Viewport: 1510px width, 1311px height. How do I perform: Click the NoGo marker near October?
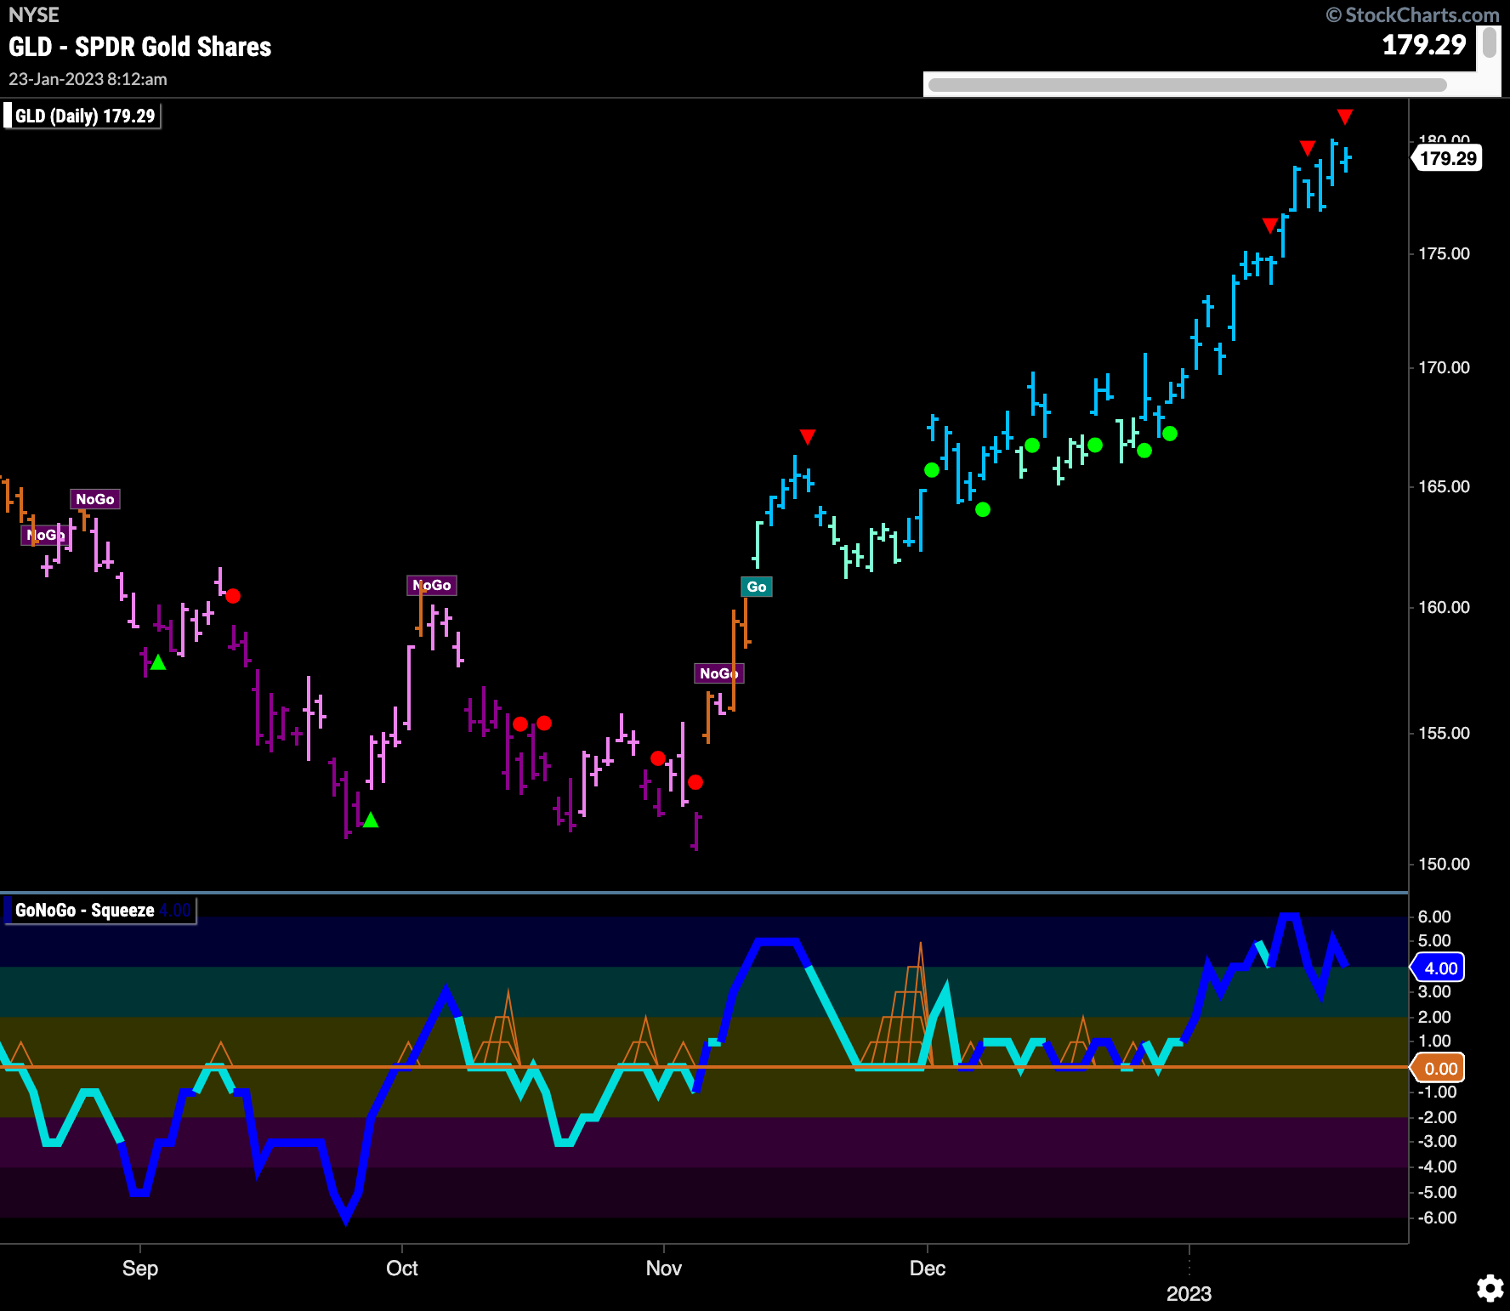tap(432, 585)
